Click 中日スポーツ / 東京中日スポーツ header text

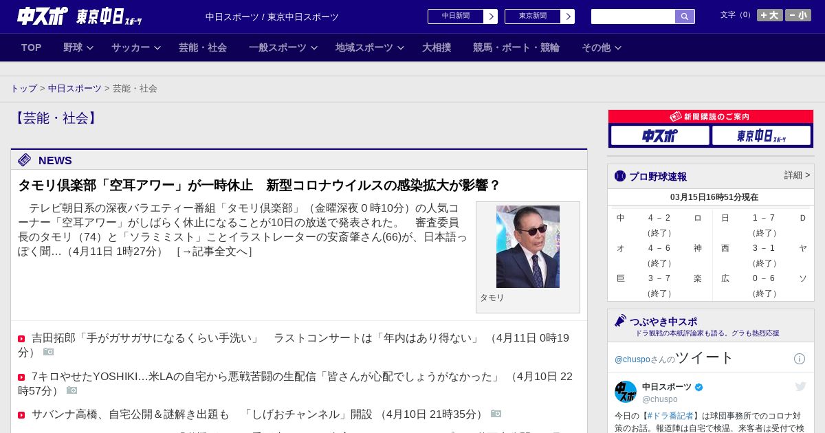(x=272, y=16)
